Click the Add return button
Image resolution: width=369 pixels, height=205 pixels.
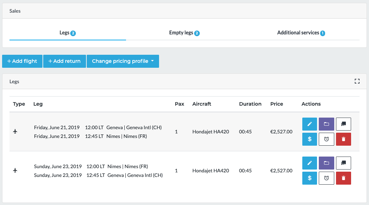pyautogui.click(x=64, y=61)
